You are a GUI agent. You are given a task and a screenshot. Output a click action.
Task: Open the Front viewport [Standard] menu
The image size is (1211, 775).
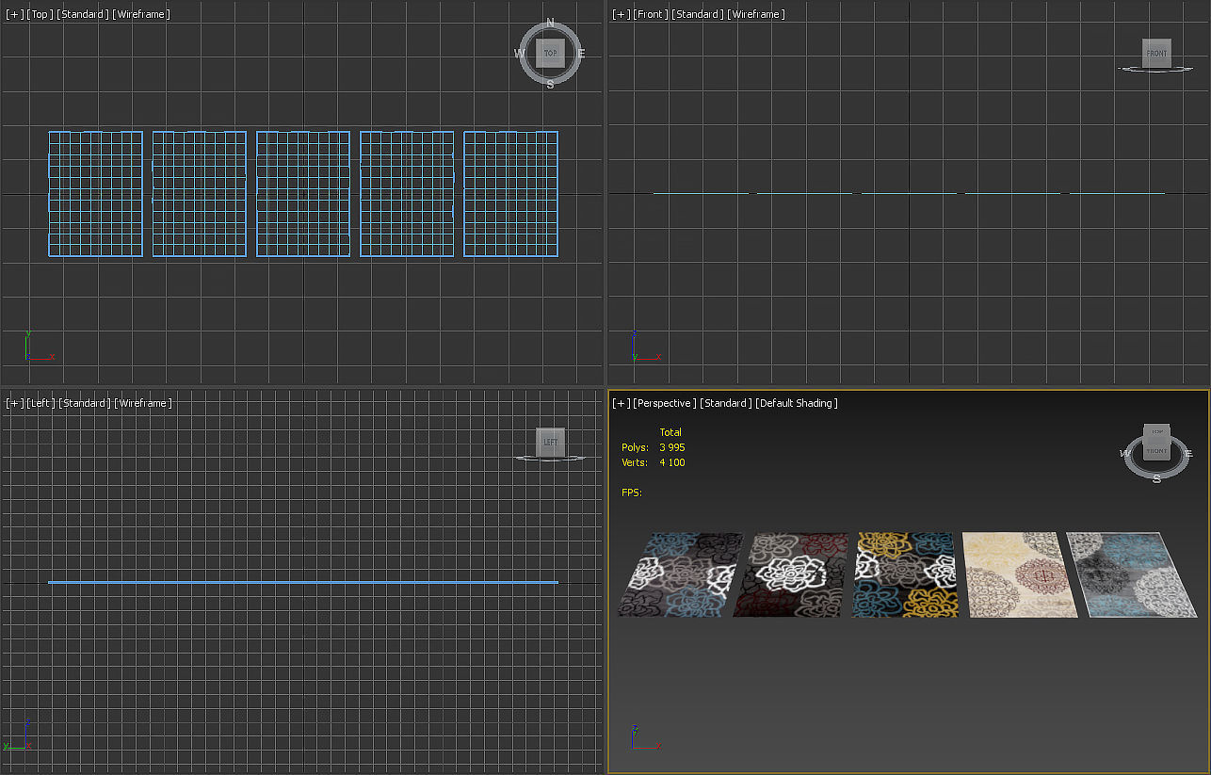(696, 14)
